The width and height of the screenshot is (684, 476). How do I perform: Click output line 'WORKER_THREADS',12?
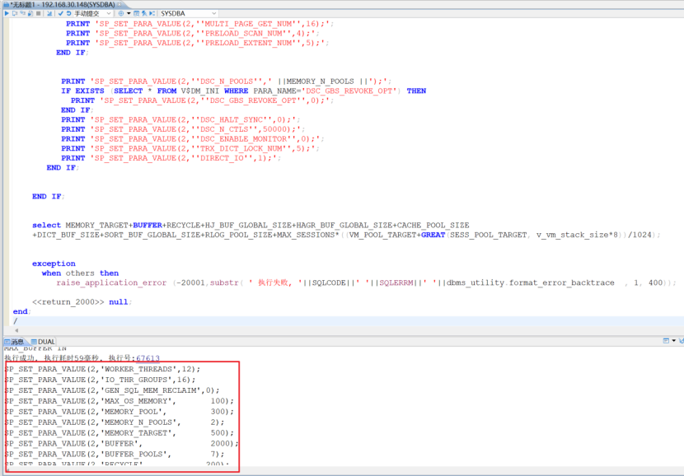click(102, 369)
